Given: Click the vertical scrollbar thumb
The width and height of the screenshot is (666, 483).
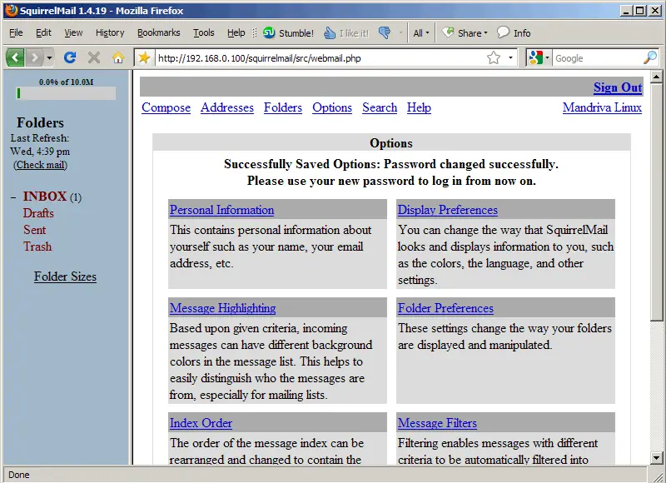Looking at the screenshot, I should click(656, 202).
